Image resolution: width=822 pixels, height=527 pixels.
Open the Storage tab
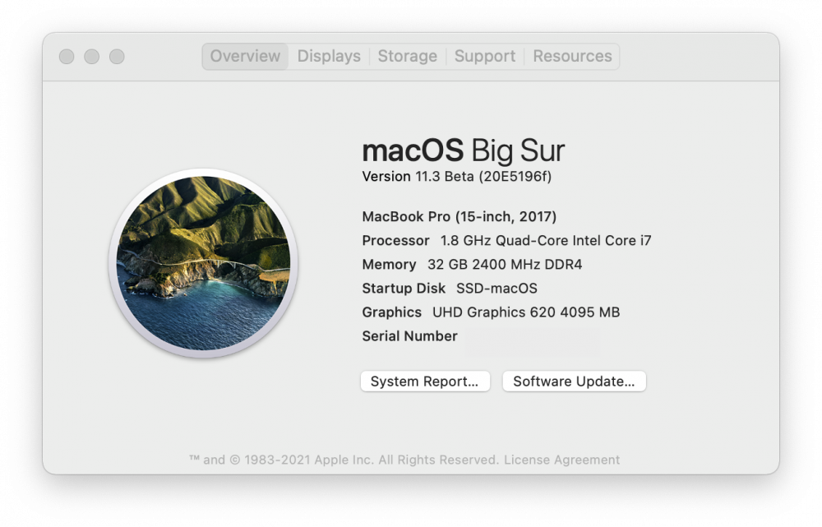click(x=408, y=56)
